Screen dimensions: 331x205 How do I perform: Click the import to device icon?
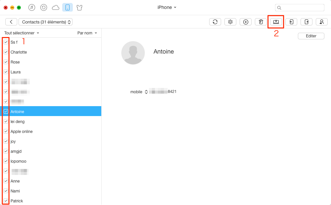(x=291, y=22)
